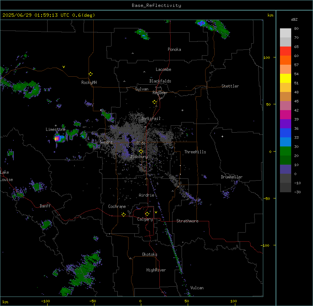The image size is (313, 306).
Task: Click the yellow V marker northeast of Calgary
Action: tap(156, 212)
